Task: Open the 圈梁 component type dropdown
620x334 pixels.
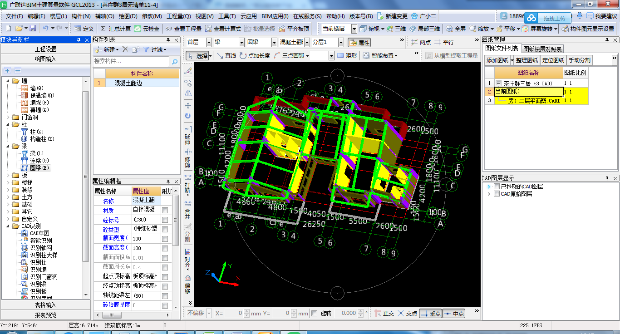Action: 274,42
